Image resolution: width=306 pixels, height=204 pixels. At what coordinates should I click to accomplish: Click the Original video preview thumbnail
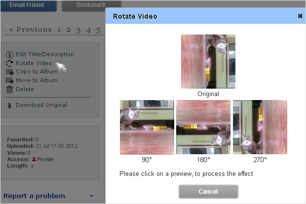click(208, 62)
